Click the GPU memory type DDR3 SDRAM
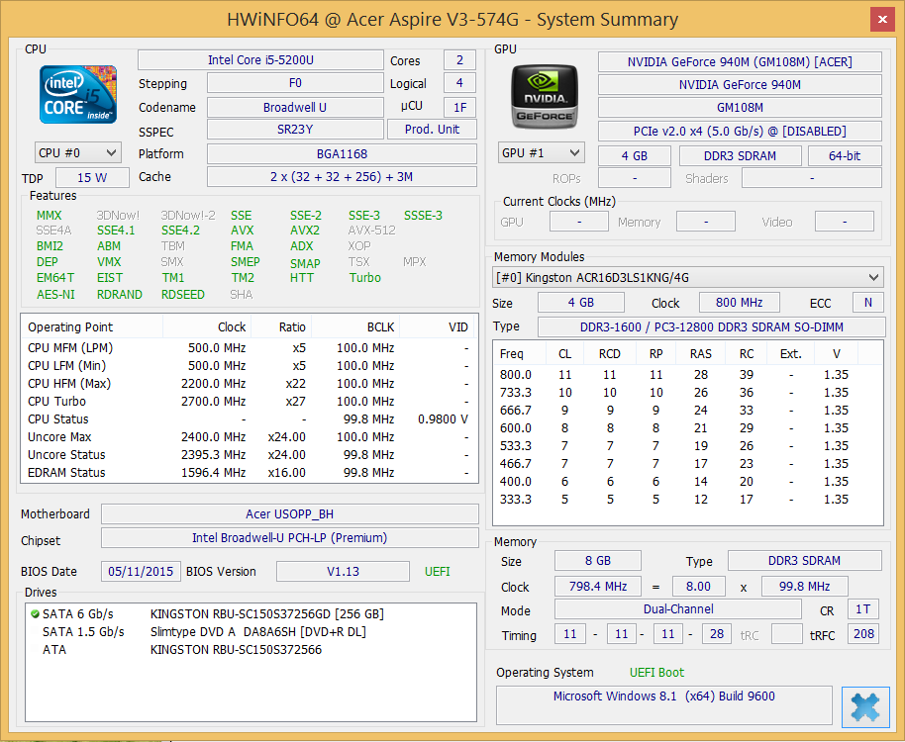Viewport: 905px width, 742px height. (740, 155)
